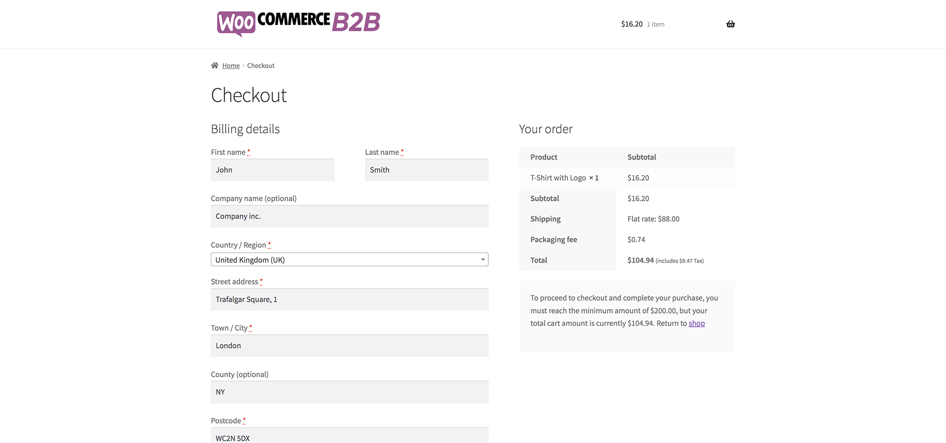This screenshot has width=946, height=443.
Task: Select the Town / City field
Action: tap(349, 346)
